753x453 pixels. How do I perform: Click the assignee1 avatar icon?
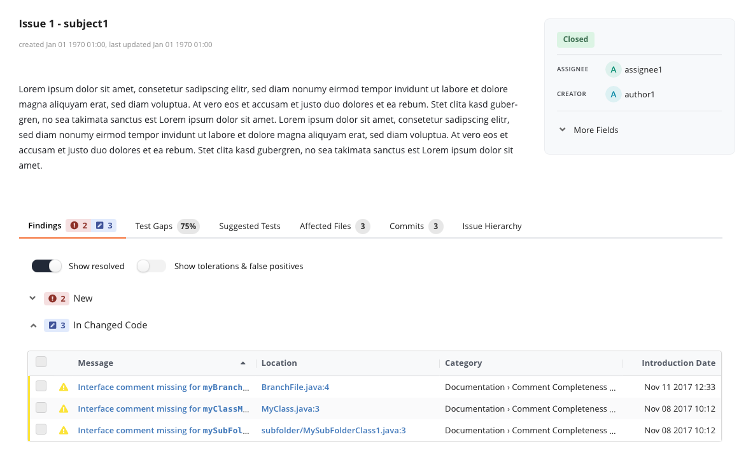(613, 69)
